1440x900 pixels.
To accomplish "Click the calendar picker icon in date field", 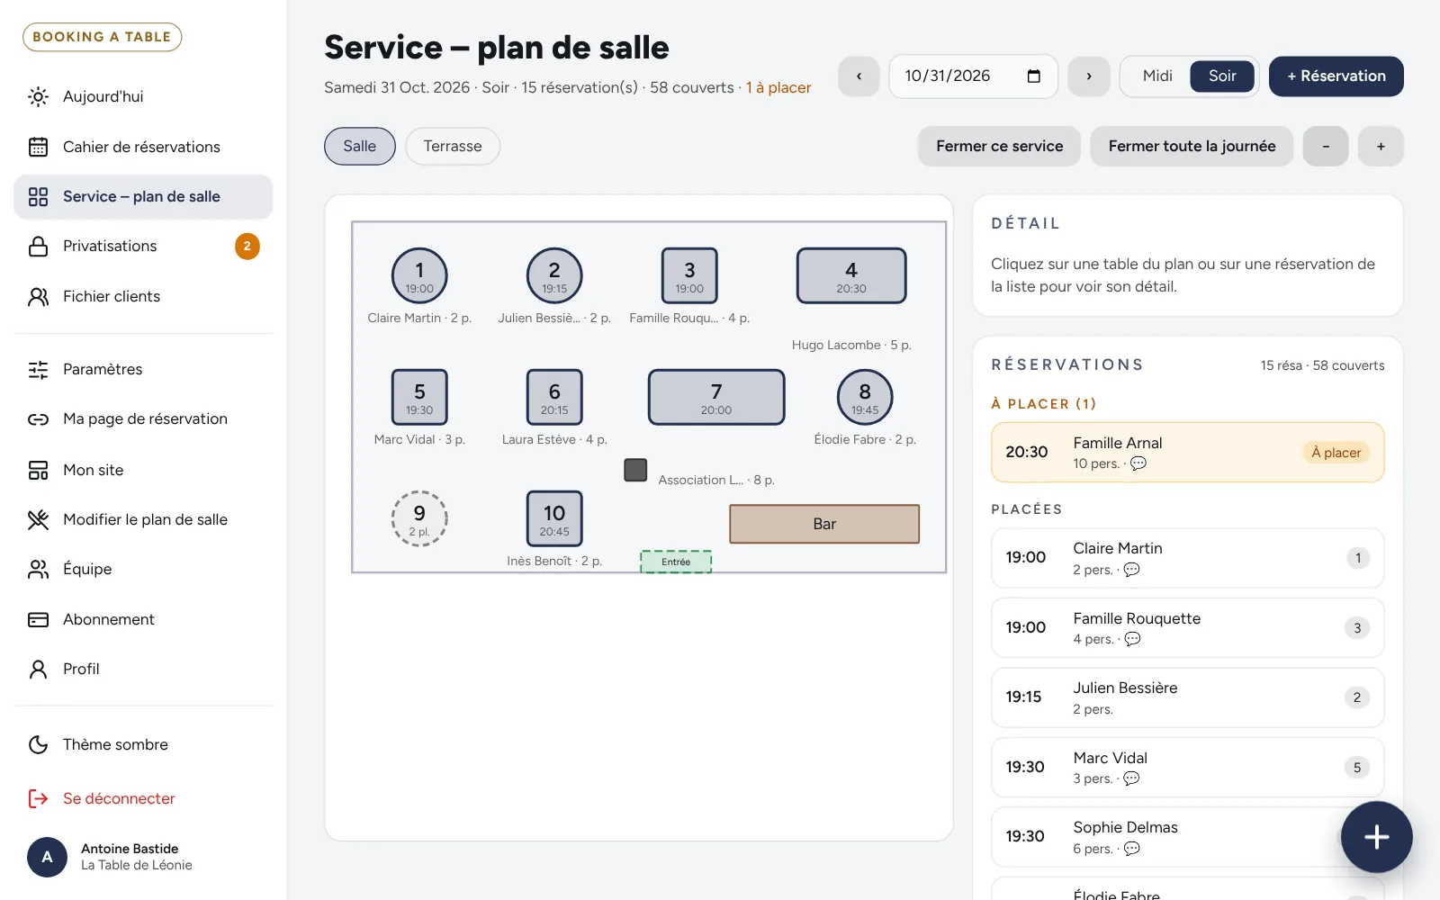I will tap(1033, 76).
